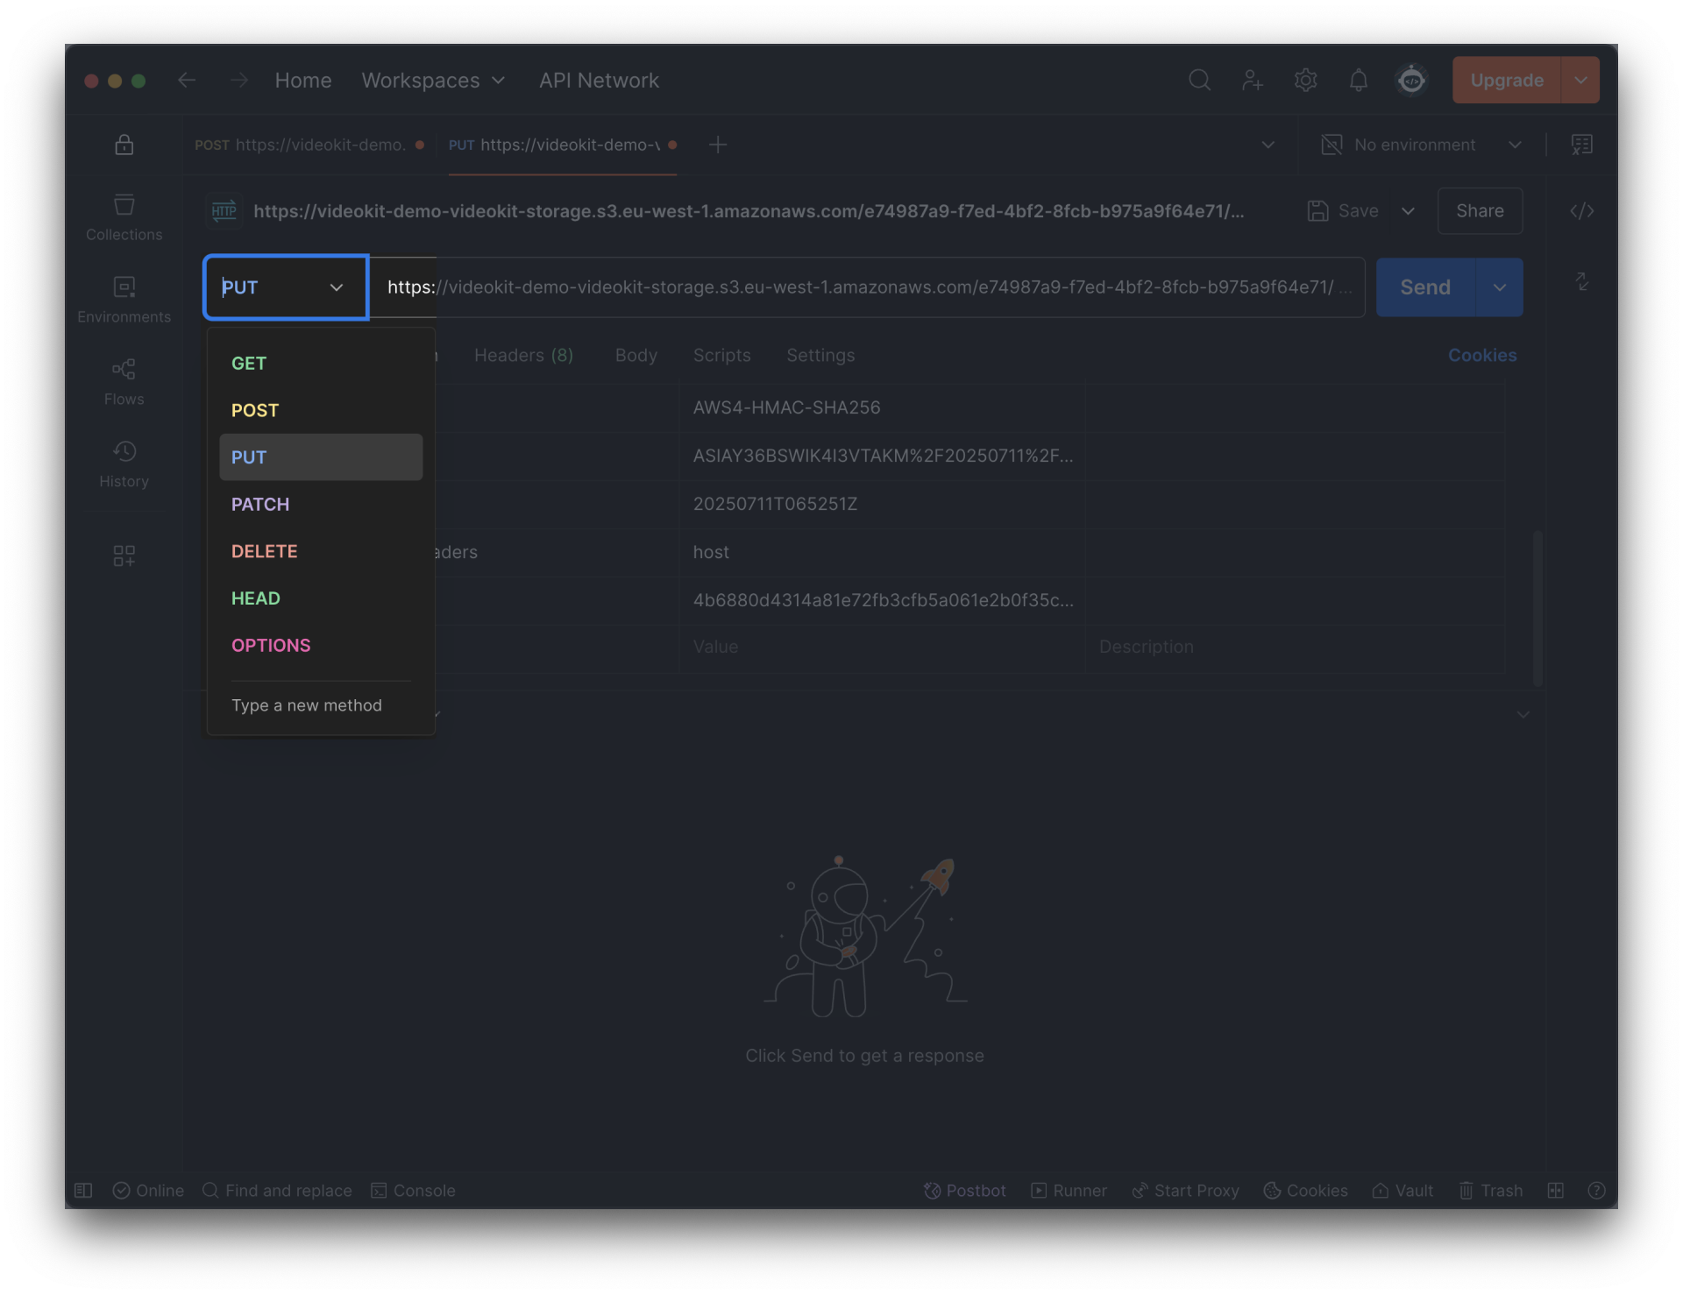This screenshot has width=1683, height=1295.
Task: Select POST from the method list
Action: tap(321, 410)
